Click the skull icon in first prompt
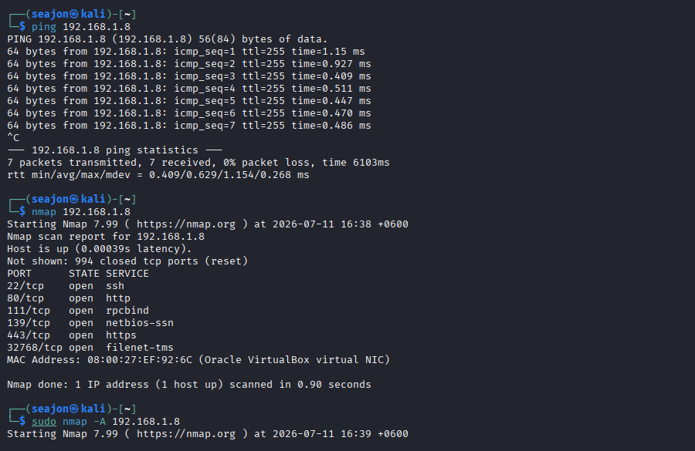Image resolution: width=695 pixels, height=451 pixels. pos(74,14)
